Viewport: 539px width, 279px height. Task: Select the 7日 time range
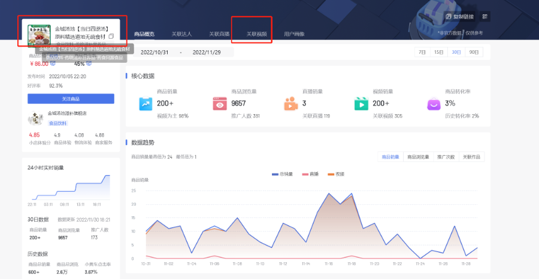point(422,52)
